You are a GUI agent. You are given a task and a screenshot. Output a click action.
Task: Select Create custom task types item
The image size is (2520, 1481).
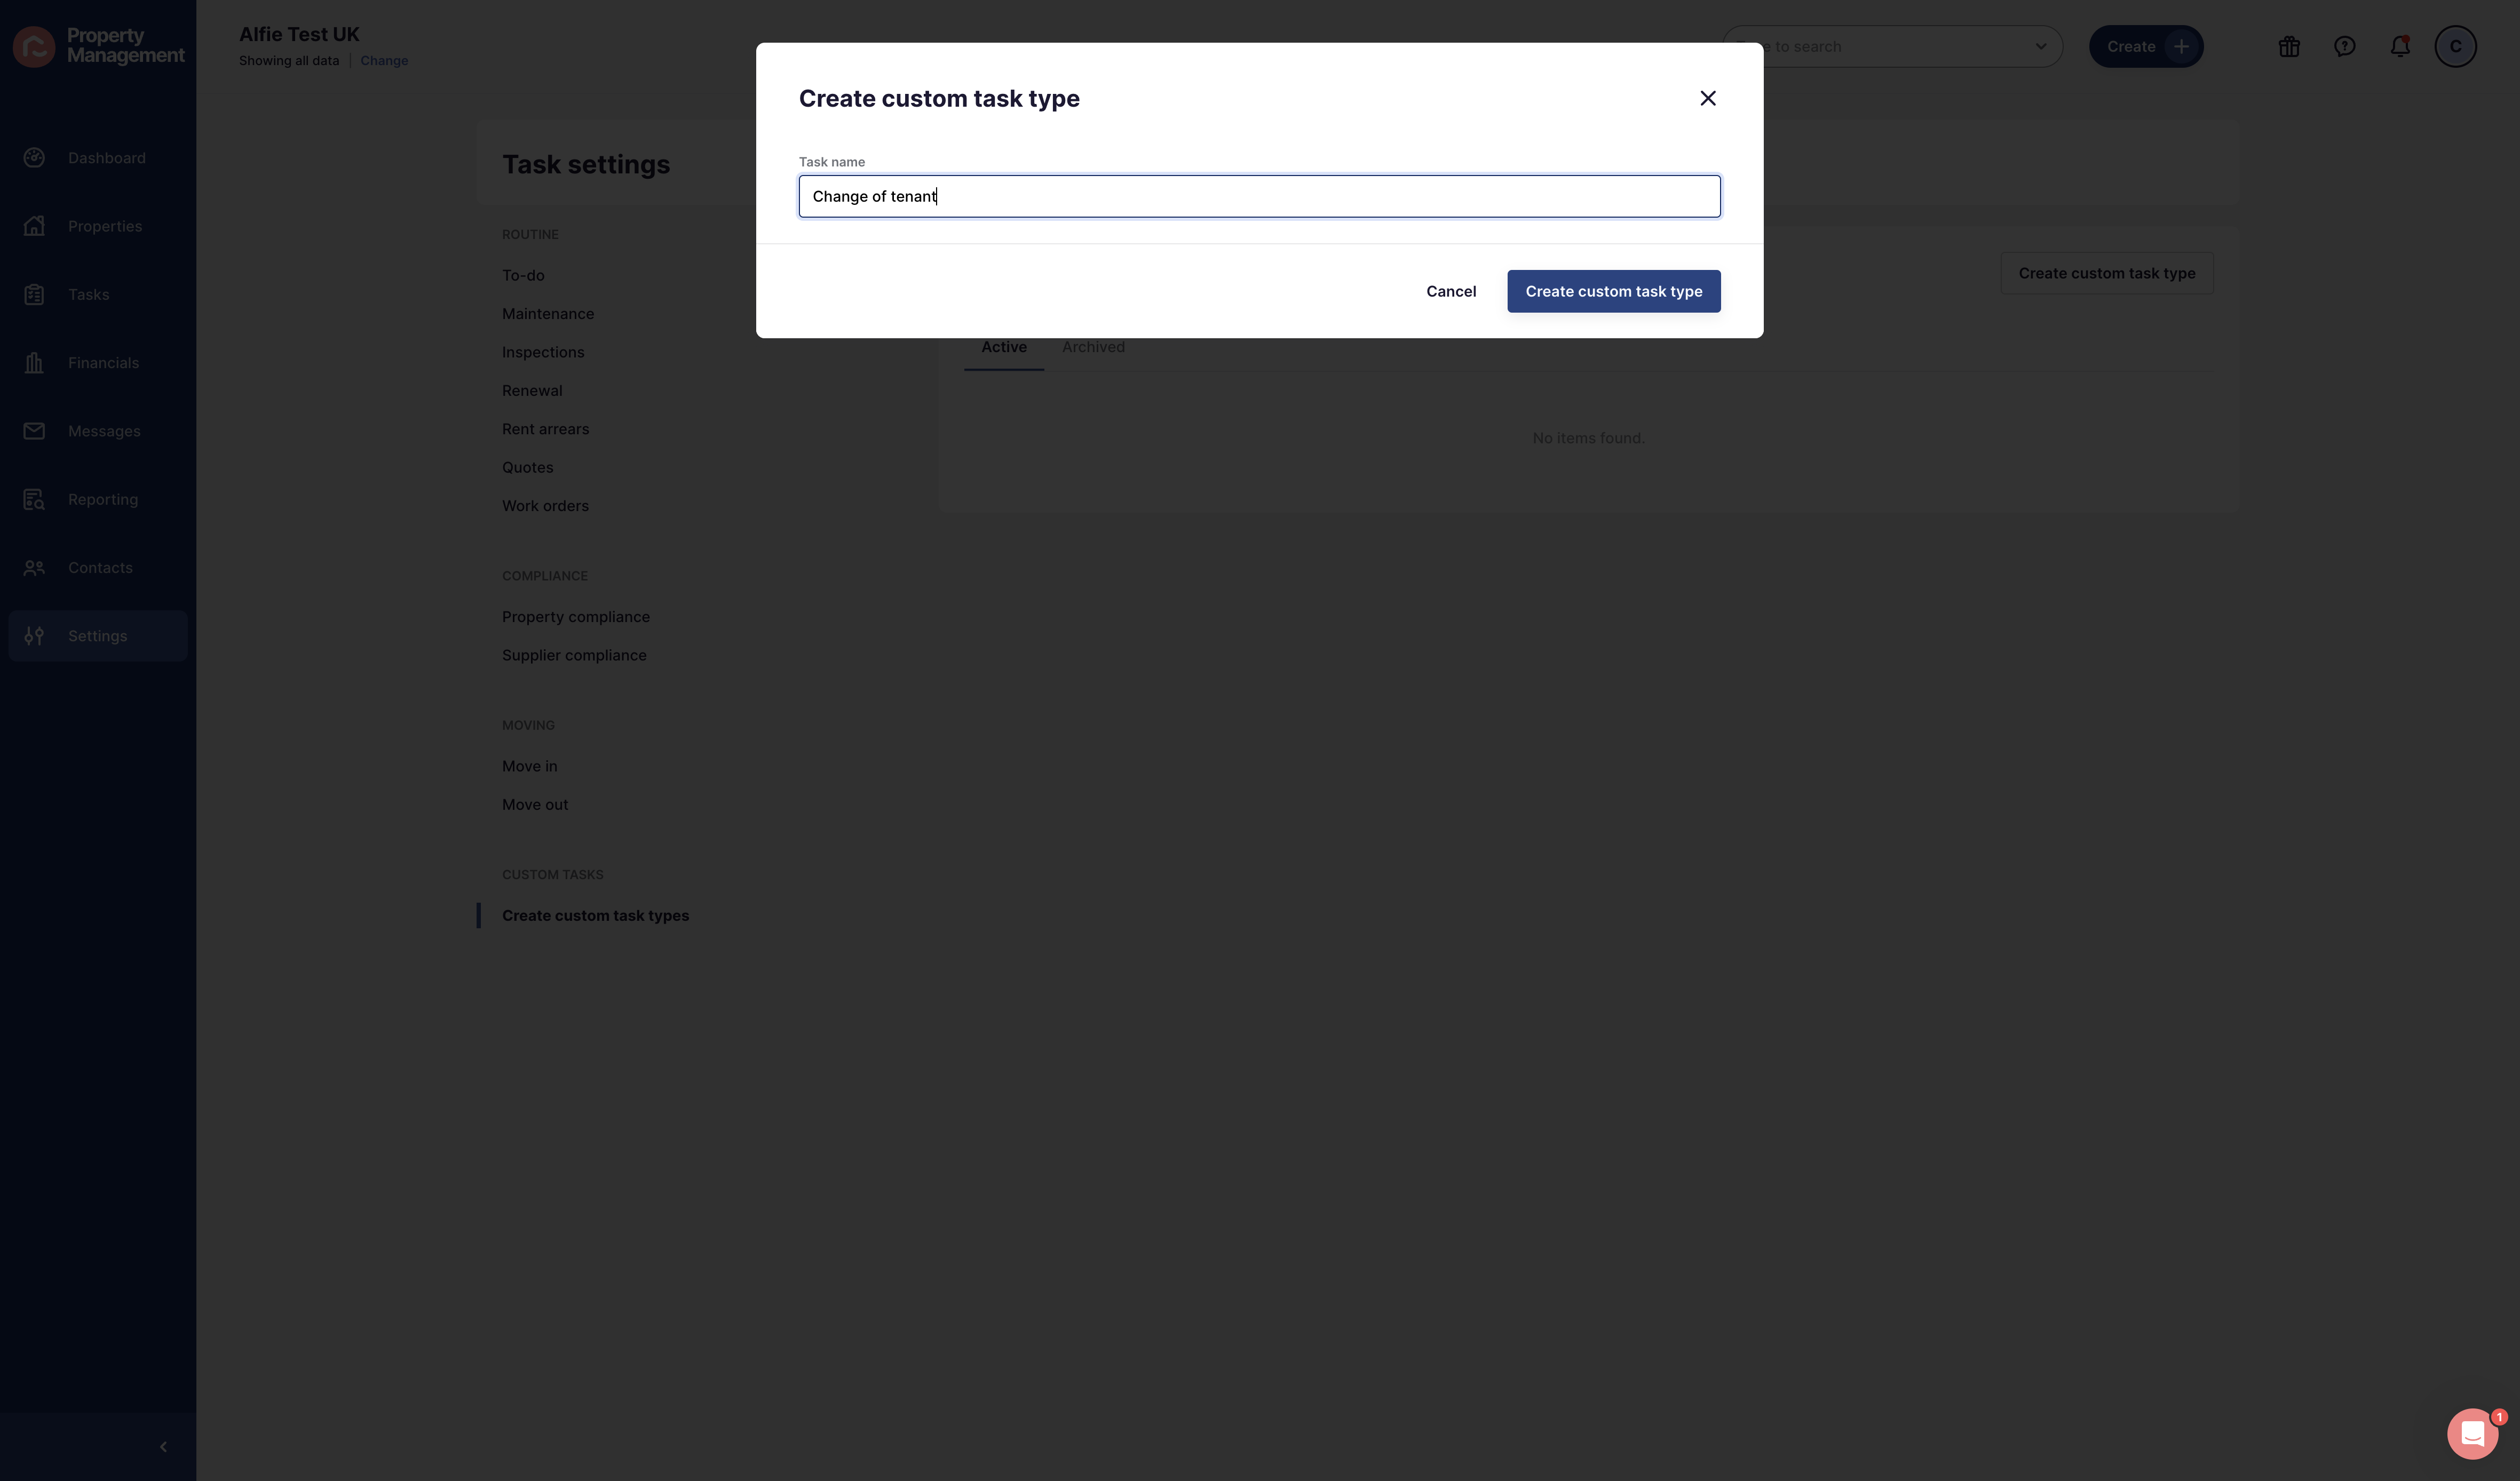[595, 915]
